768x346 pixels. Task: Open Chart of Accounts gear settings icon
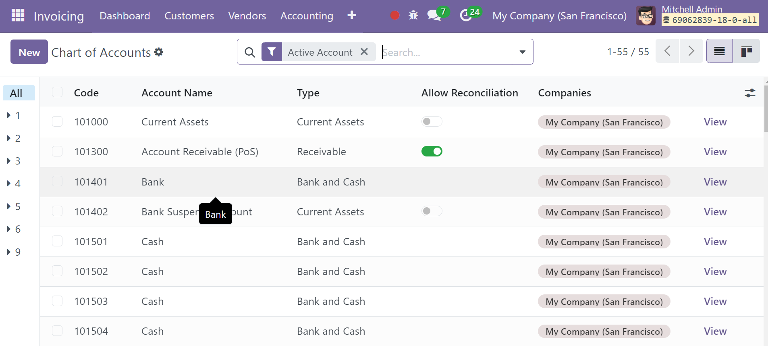(159, 52)
